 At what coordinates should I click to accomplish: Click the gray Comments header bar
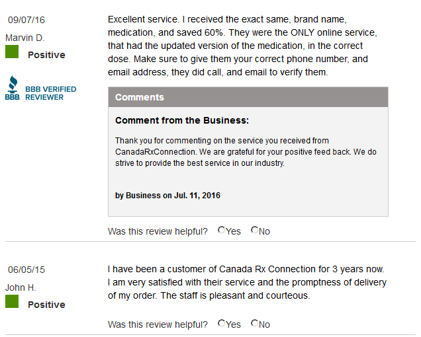[x=248, y=97]
